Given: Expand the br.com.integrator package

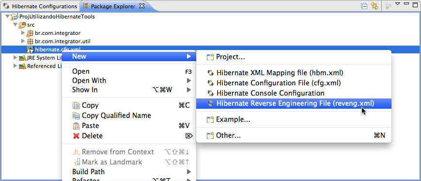Looking at the screenshot, I should [x=23, y=33].
